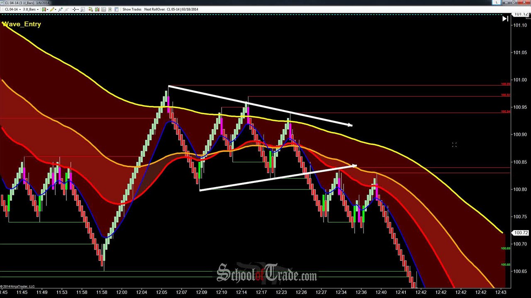Click the green 100.66 level label
This screenshot has width=531, height=298.
coord(506,264)
